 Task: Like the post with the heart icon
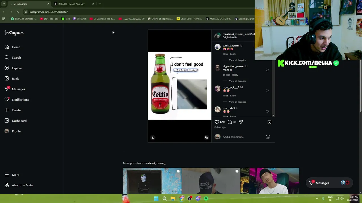(217, 122)
